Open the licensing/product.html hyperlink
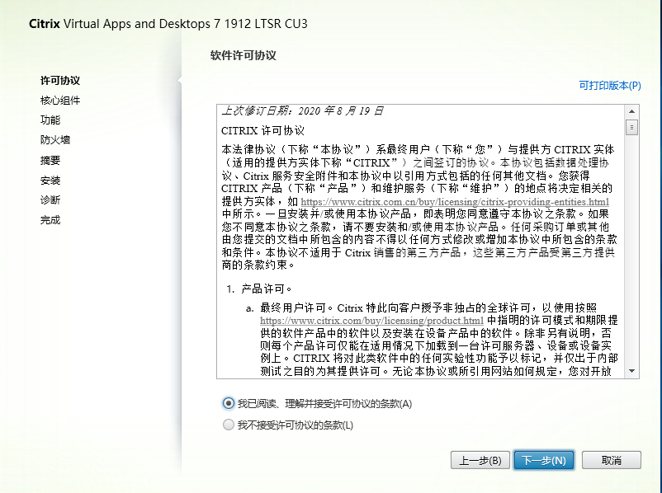Image resolution: width=662 pixels, height=493 pixels. pos(371,321)
